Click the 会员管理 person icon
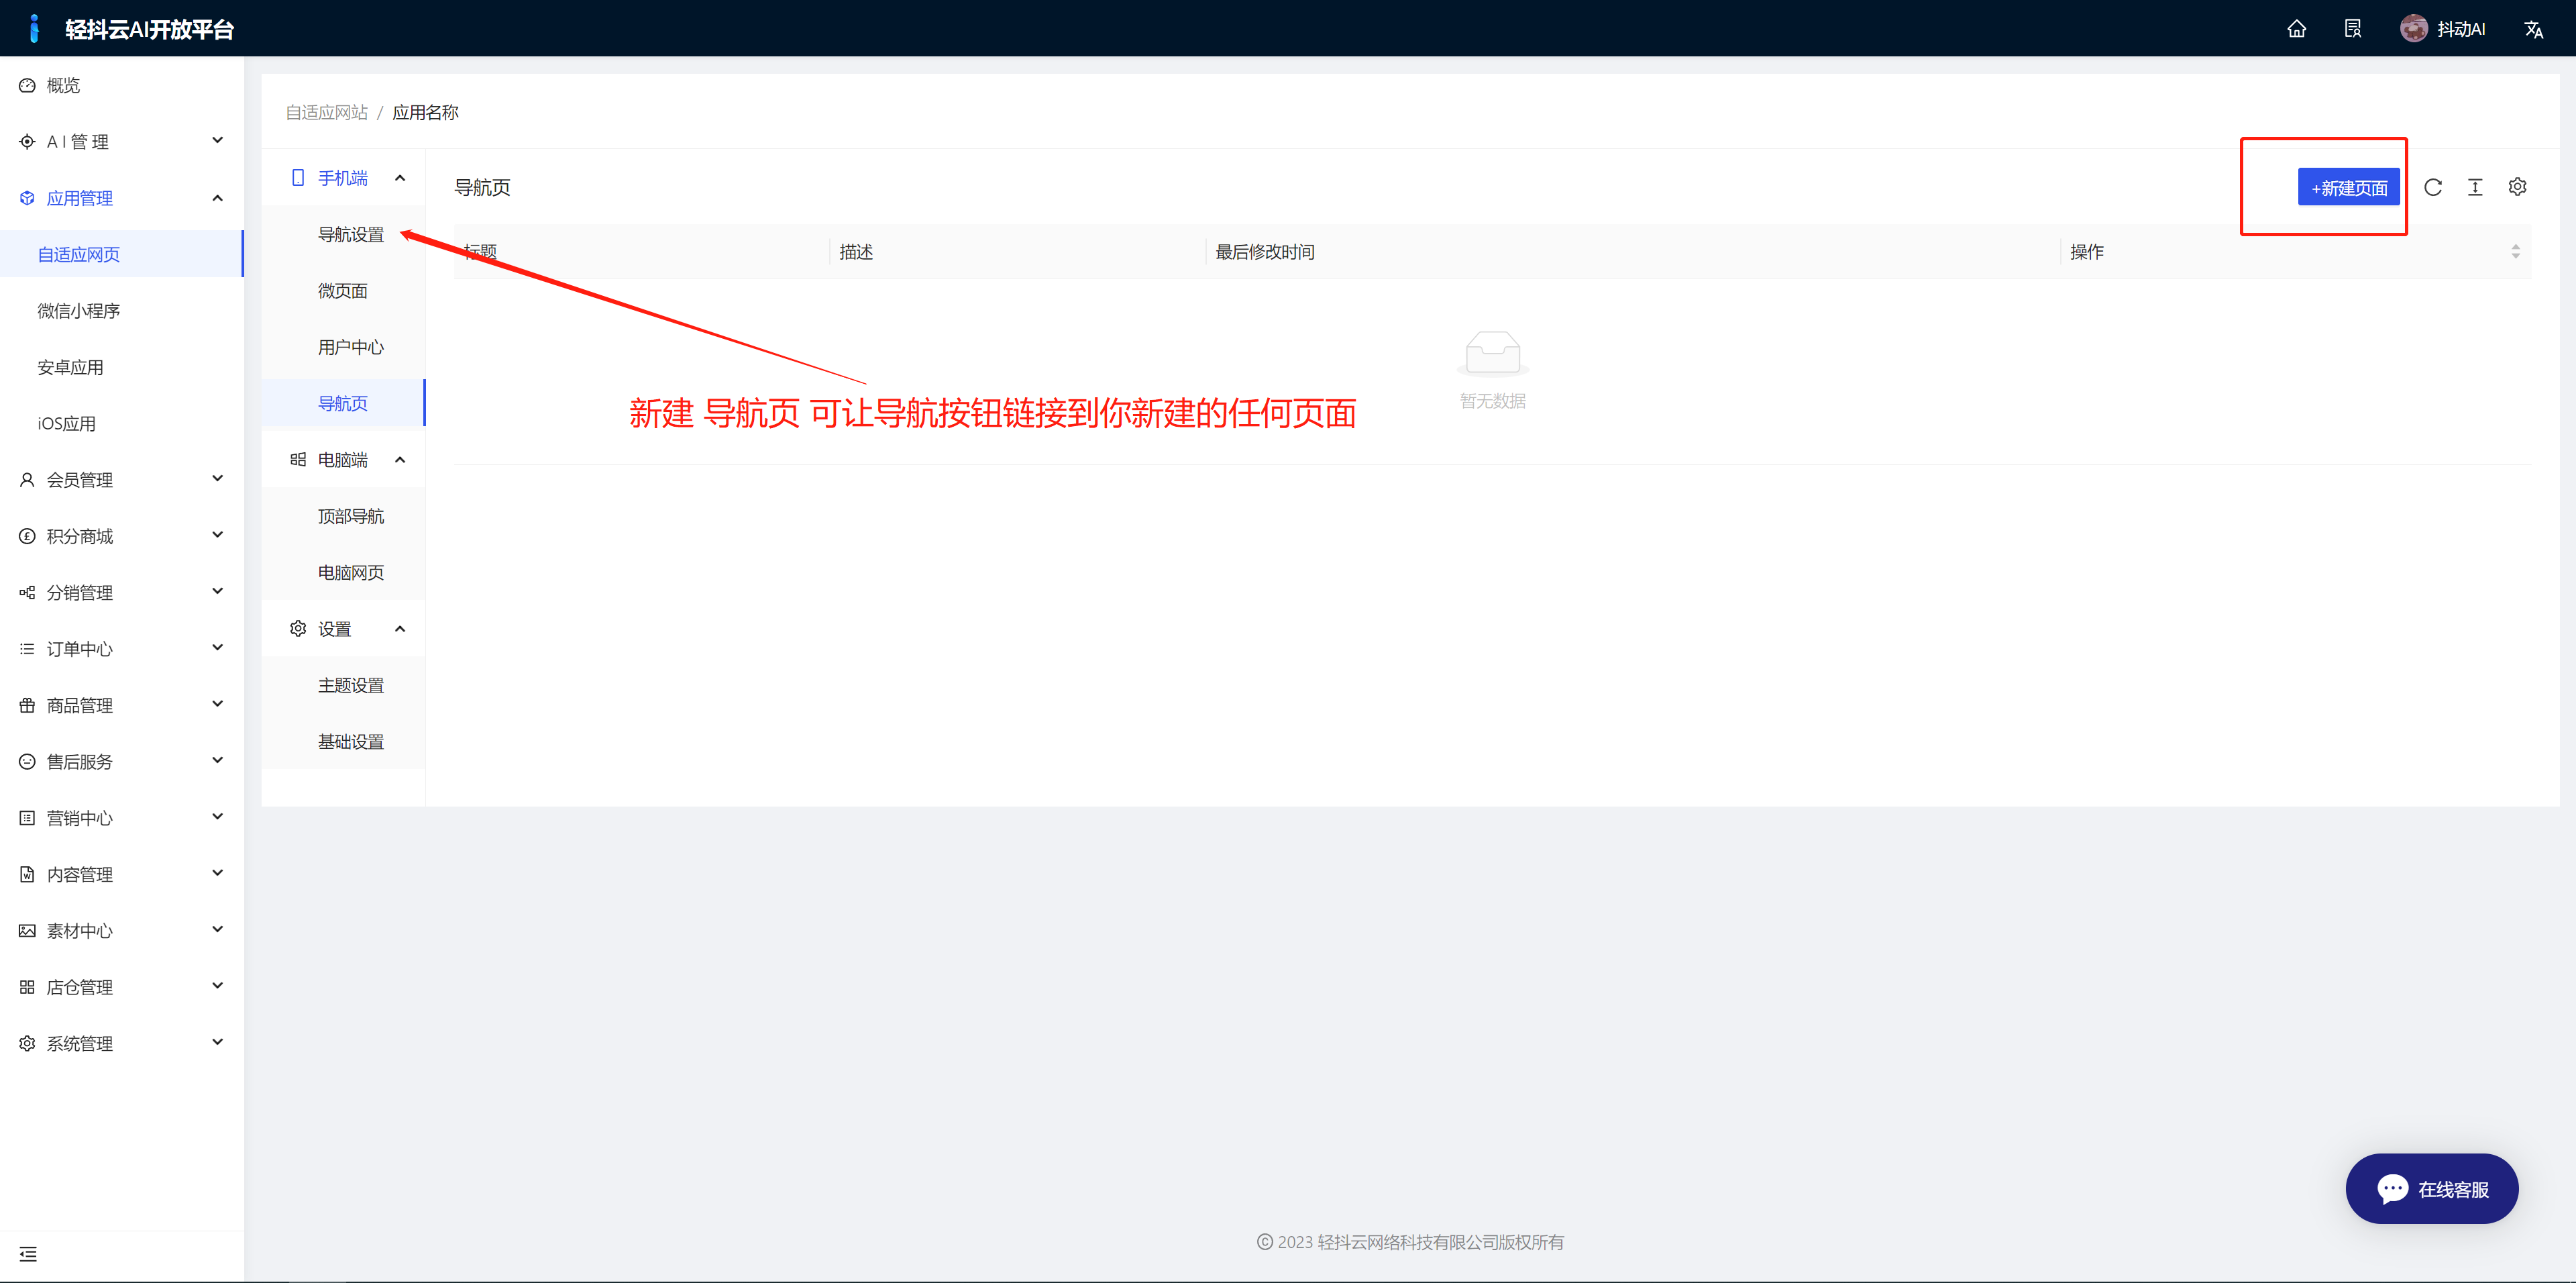The image size is (2576, 1283). tap(27, 480)
